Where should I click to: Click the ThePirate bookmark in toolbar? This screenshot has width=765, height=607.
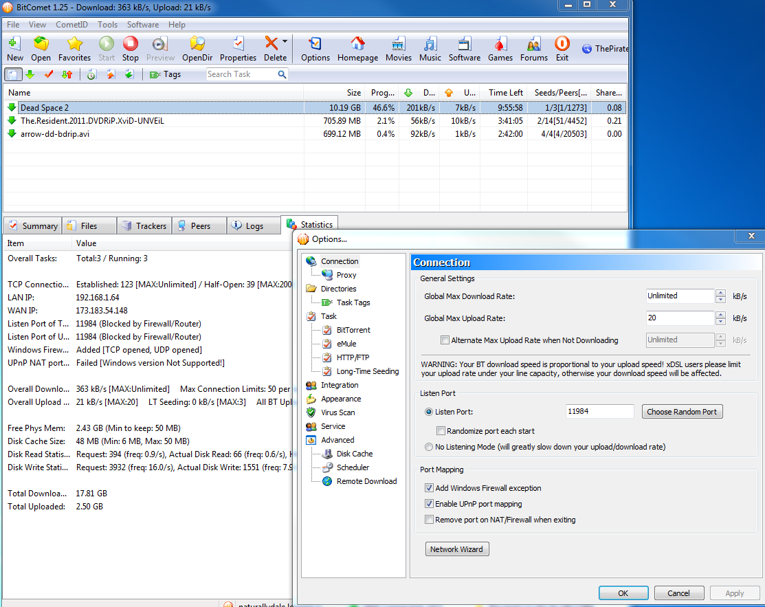tap(605, 49)
